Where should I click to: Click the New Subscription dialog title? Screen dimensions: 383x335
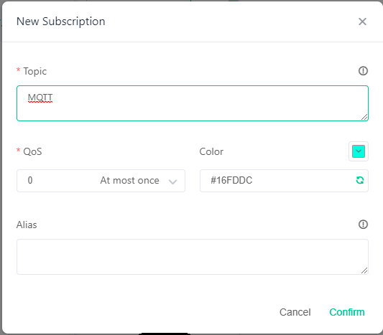point(61,22)
